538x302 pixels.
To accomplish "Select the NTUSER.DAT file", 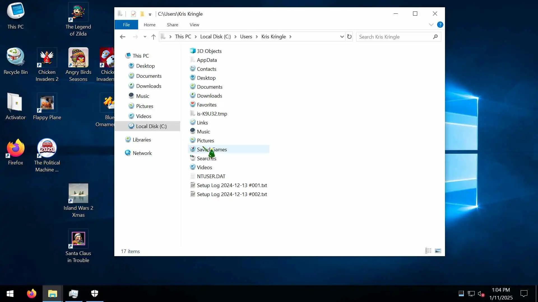I will [211, 176].
